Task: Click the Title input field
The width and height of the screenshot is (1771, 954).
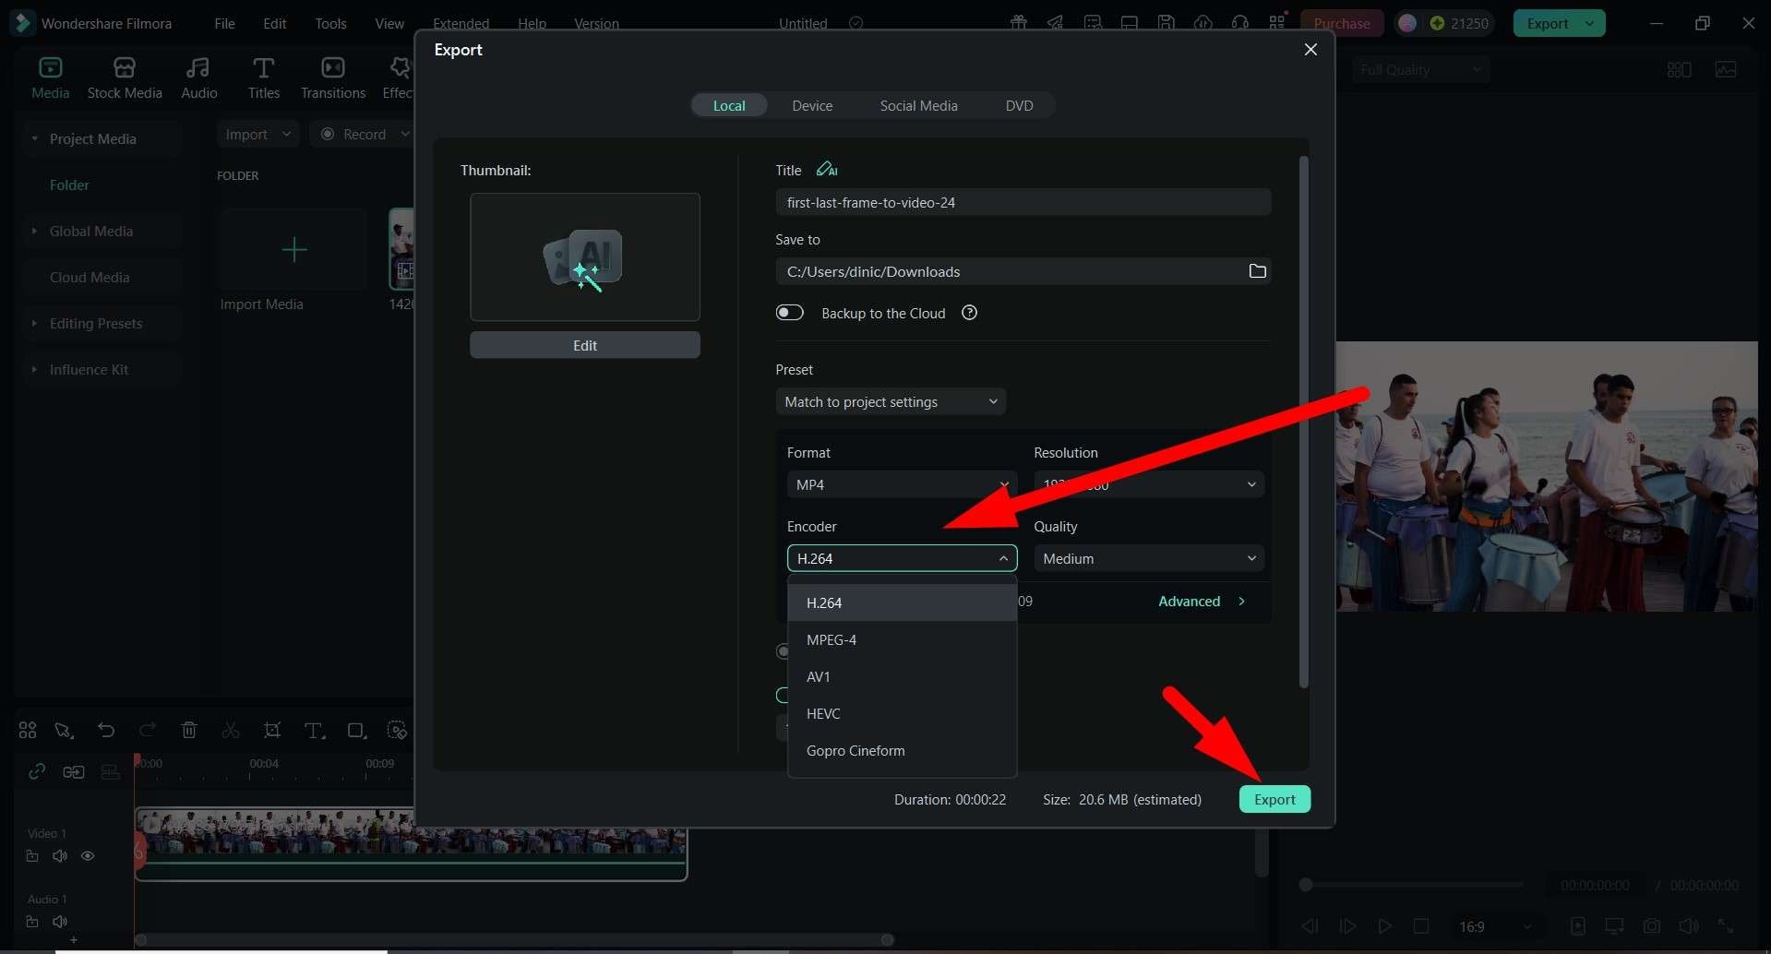Action: click(x=1023, y=202)
